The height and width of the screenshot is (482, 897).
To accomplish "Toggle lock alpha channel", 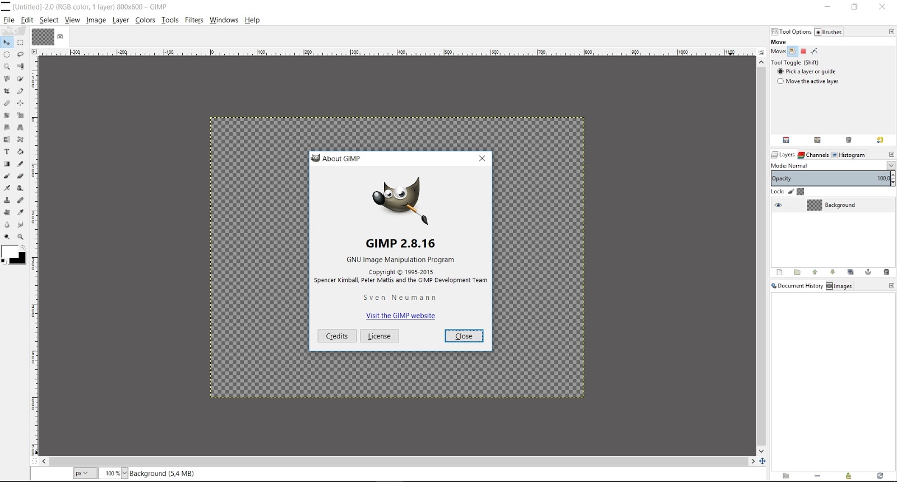I will click(801, 192).
